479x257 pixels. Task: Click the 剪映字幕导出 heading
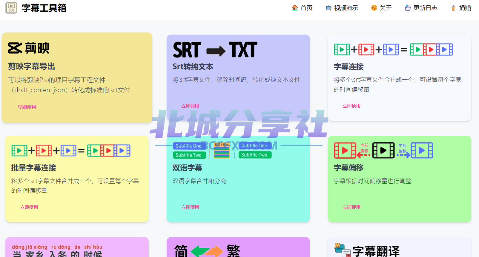coord(32,66)
